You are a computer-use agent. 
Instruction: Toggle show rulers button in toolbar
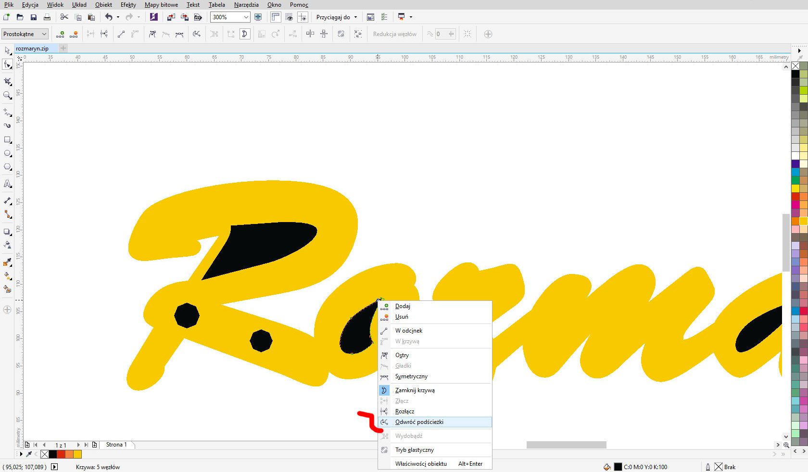[275, 17]
